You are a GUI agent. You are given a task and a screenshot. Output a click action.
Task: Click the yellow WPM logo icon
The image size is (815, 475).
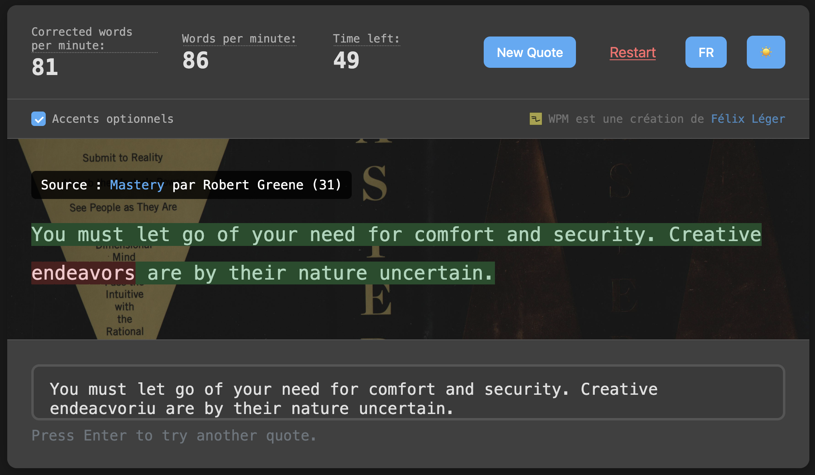click(535, 119)
